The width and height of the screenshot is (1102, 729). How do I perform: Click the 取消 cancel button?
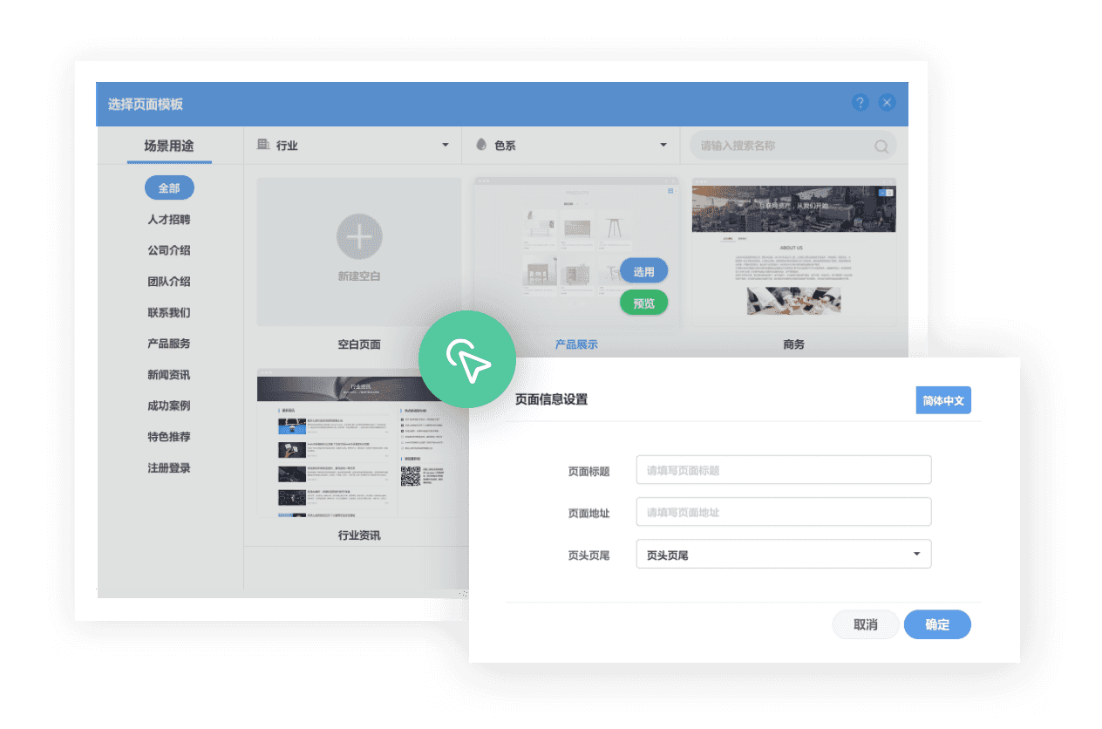point(865,624)
